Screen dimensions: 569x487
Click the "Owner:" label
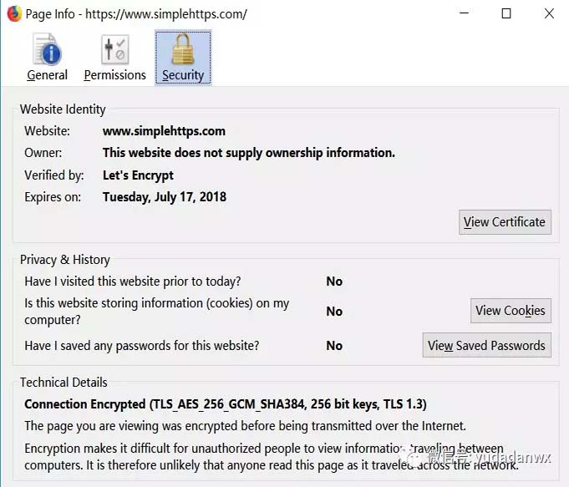(x=43, y=153)
